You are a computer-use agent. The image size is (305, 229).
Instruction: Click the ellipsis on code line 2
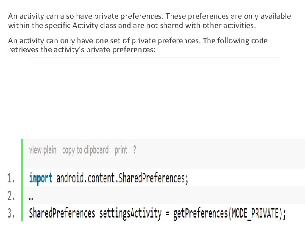(31, 197)
